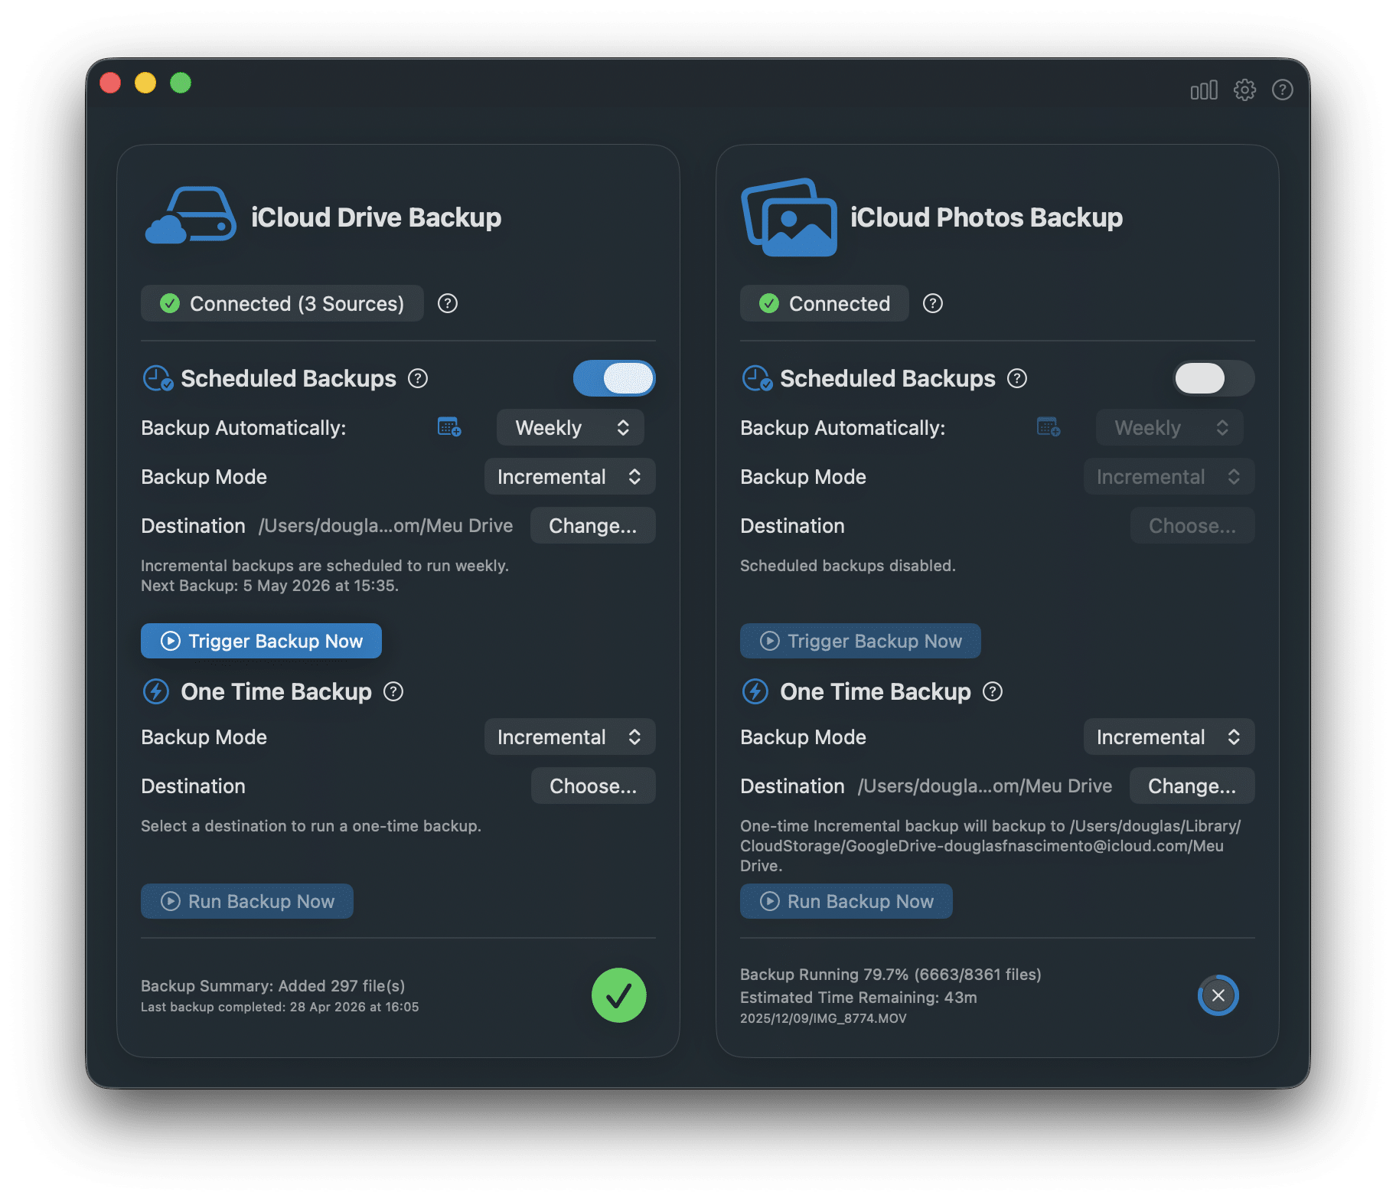This screenshot has width=1396, height=1202.
Task: Click the iCloud Drive Backup drive icon
Action: [191, 216]
